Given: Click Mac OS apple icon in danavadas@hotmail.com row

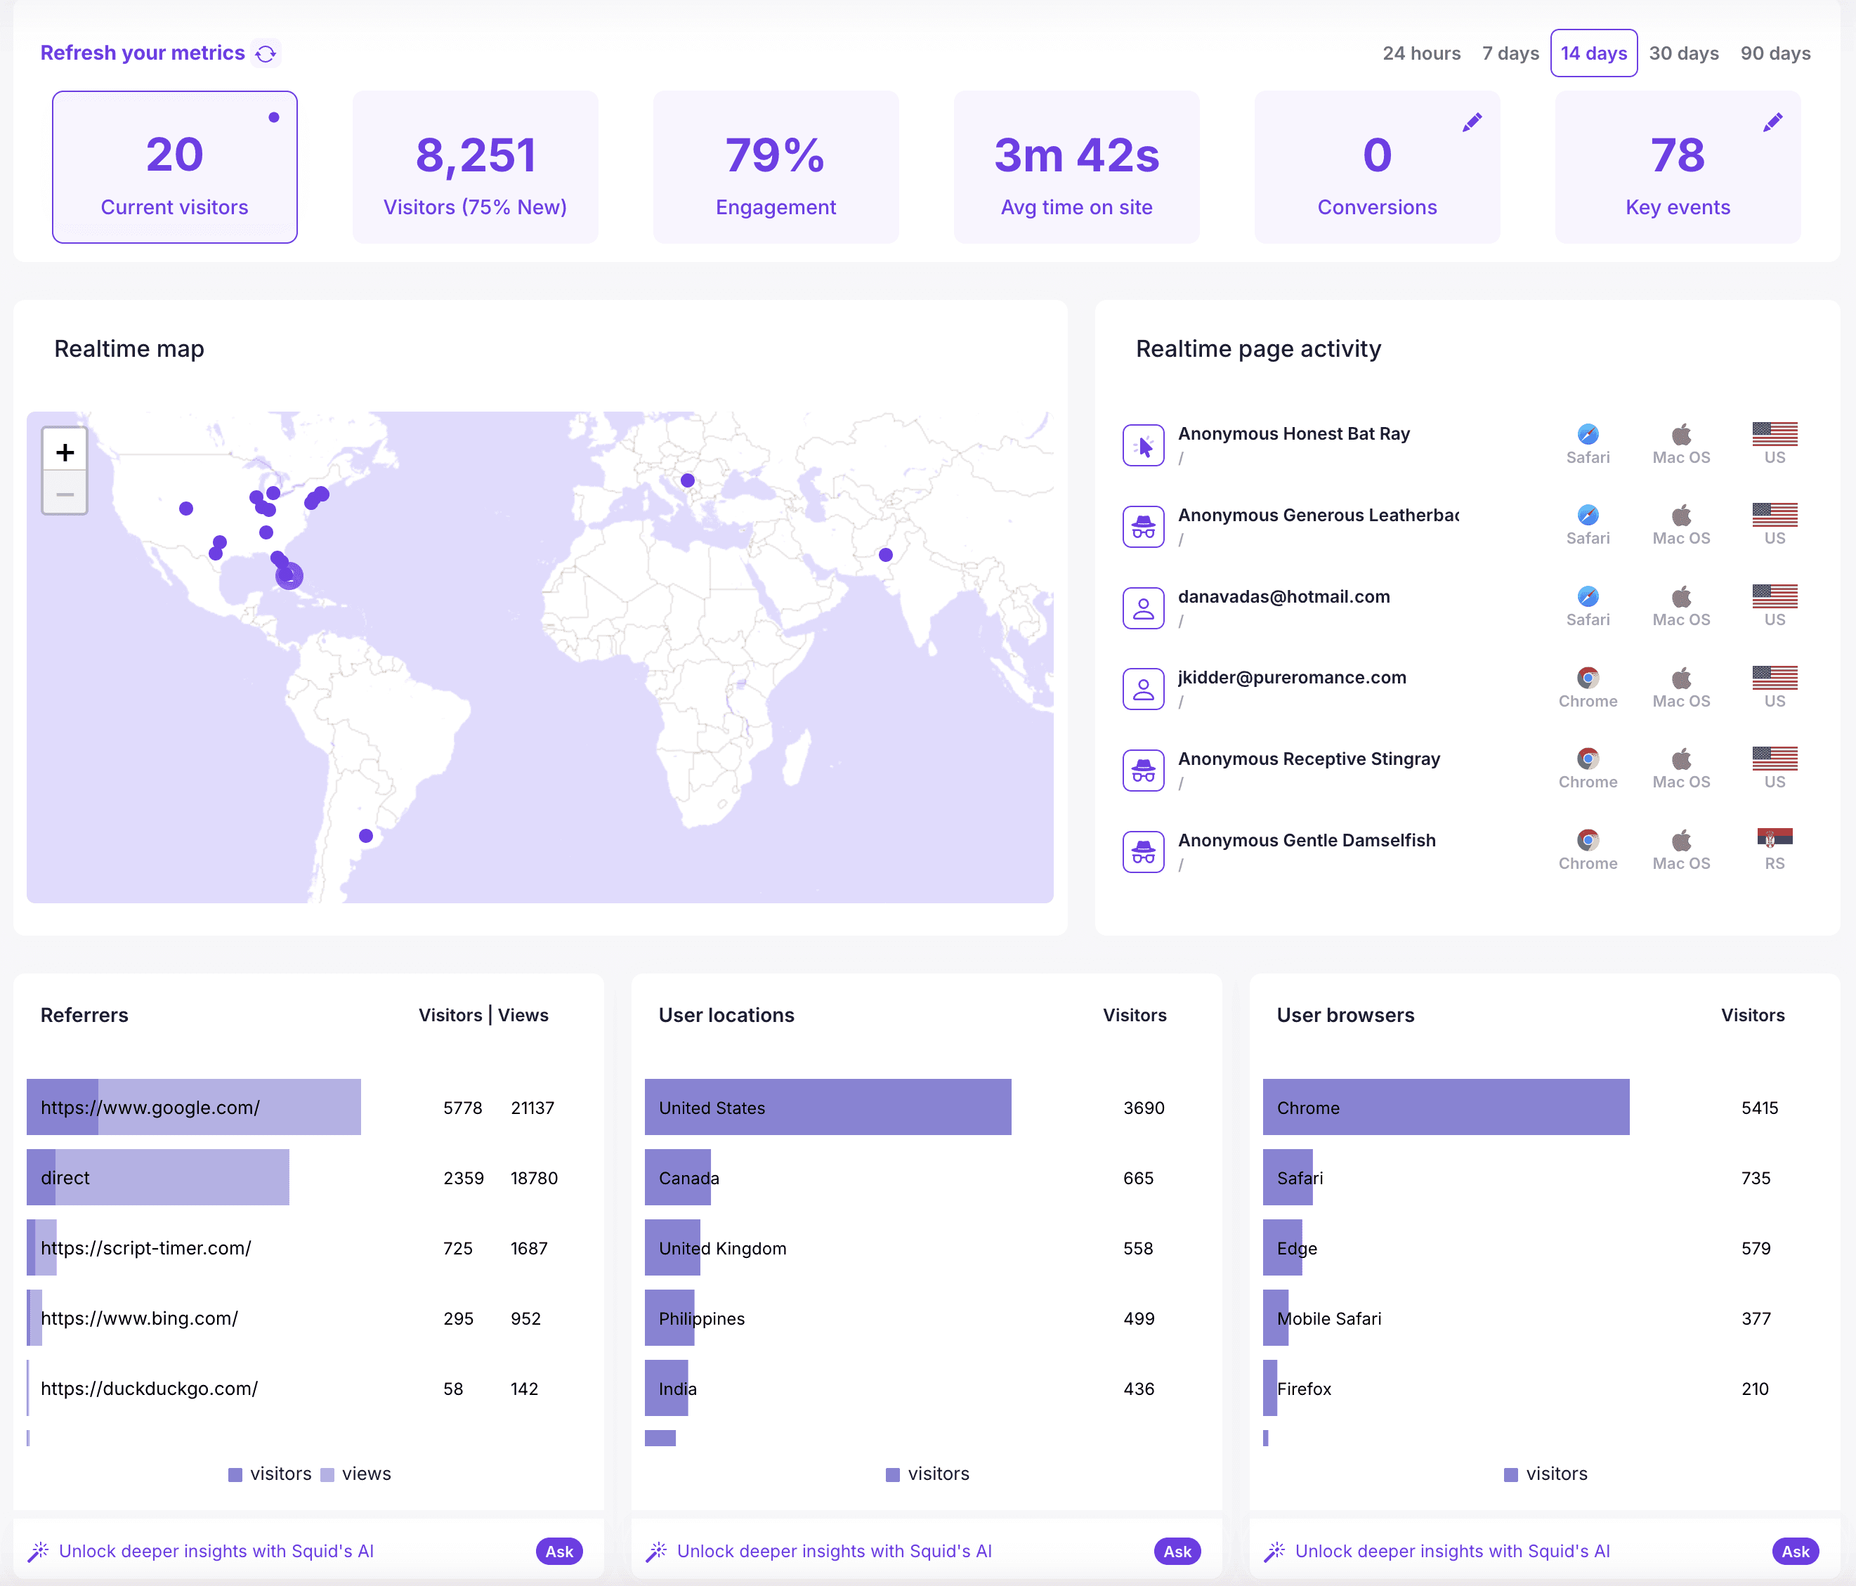Looking at the screenshot, I should (x=1680, y=596).
